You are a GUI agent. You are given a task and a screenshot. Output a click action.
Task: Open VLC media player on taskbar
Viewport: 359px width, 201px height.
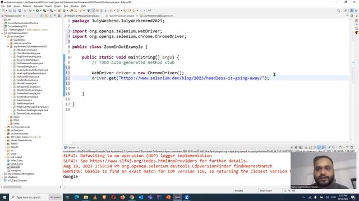[95, 197]
